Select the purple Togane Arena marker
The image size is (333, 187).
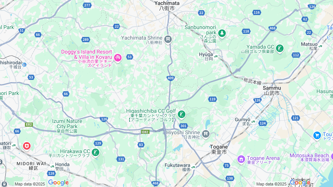coord(241,159)
